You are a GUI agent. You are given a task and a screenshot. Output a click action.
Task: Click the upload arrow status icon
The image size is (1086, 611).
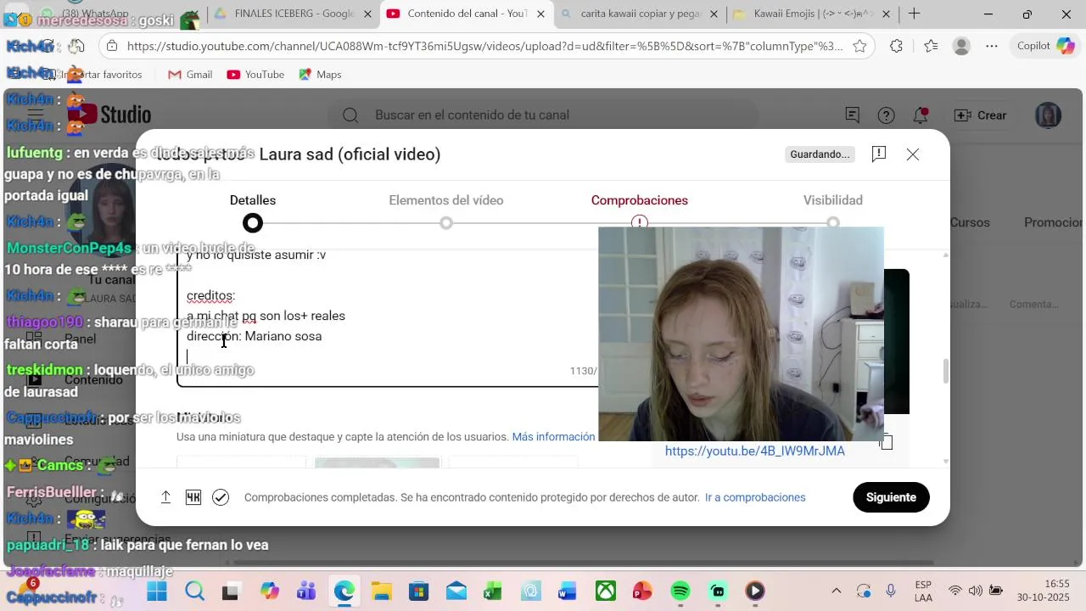(165, 497)
